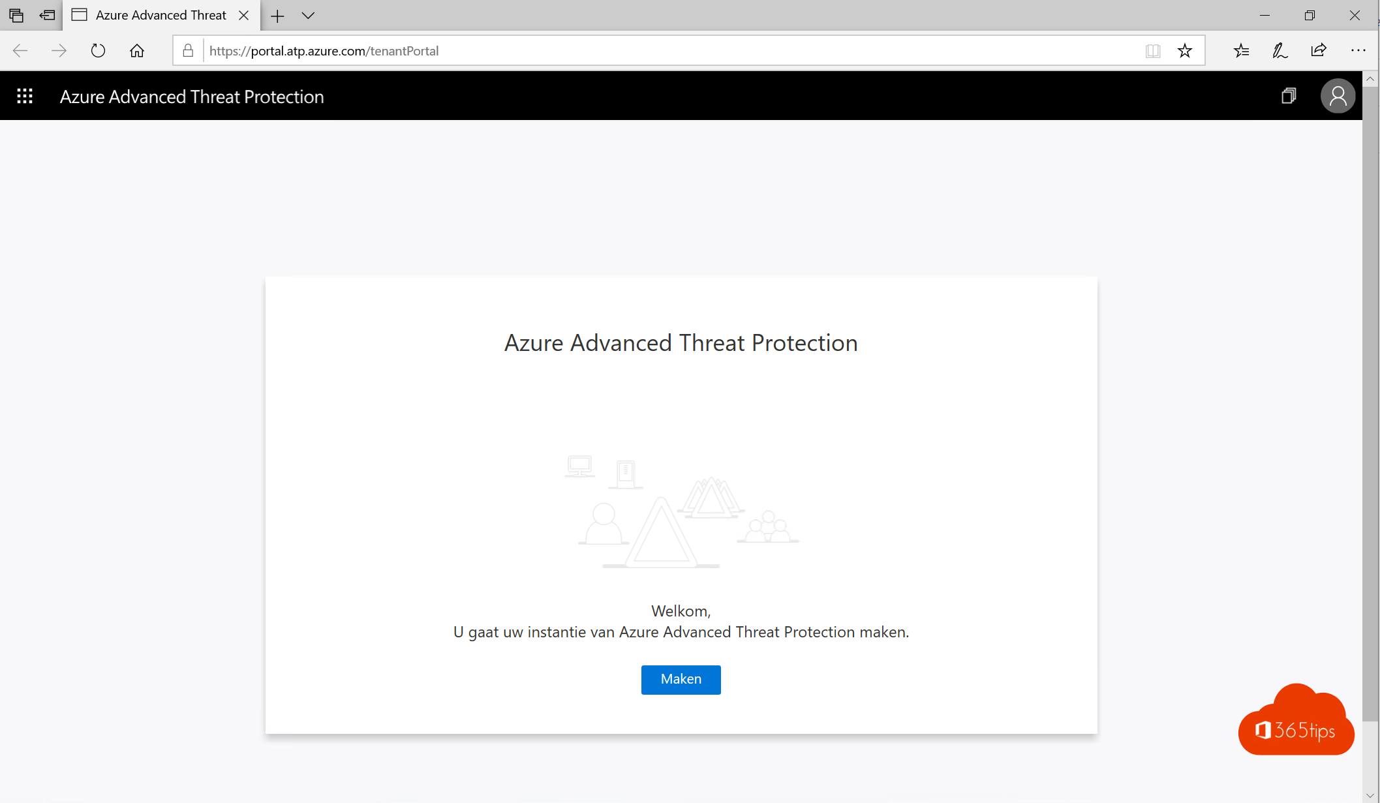Click the tabs you've set aside icon
The height and width of the screenshot is (803, 1380).
(16, 15)
